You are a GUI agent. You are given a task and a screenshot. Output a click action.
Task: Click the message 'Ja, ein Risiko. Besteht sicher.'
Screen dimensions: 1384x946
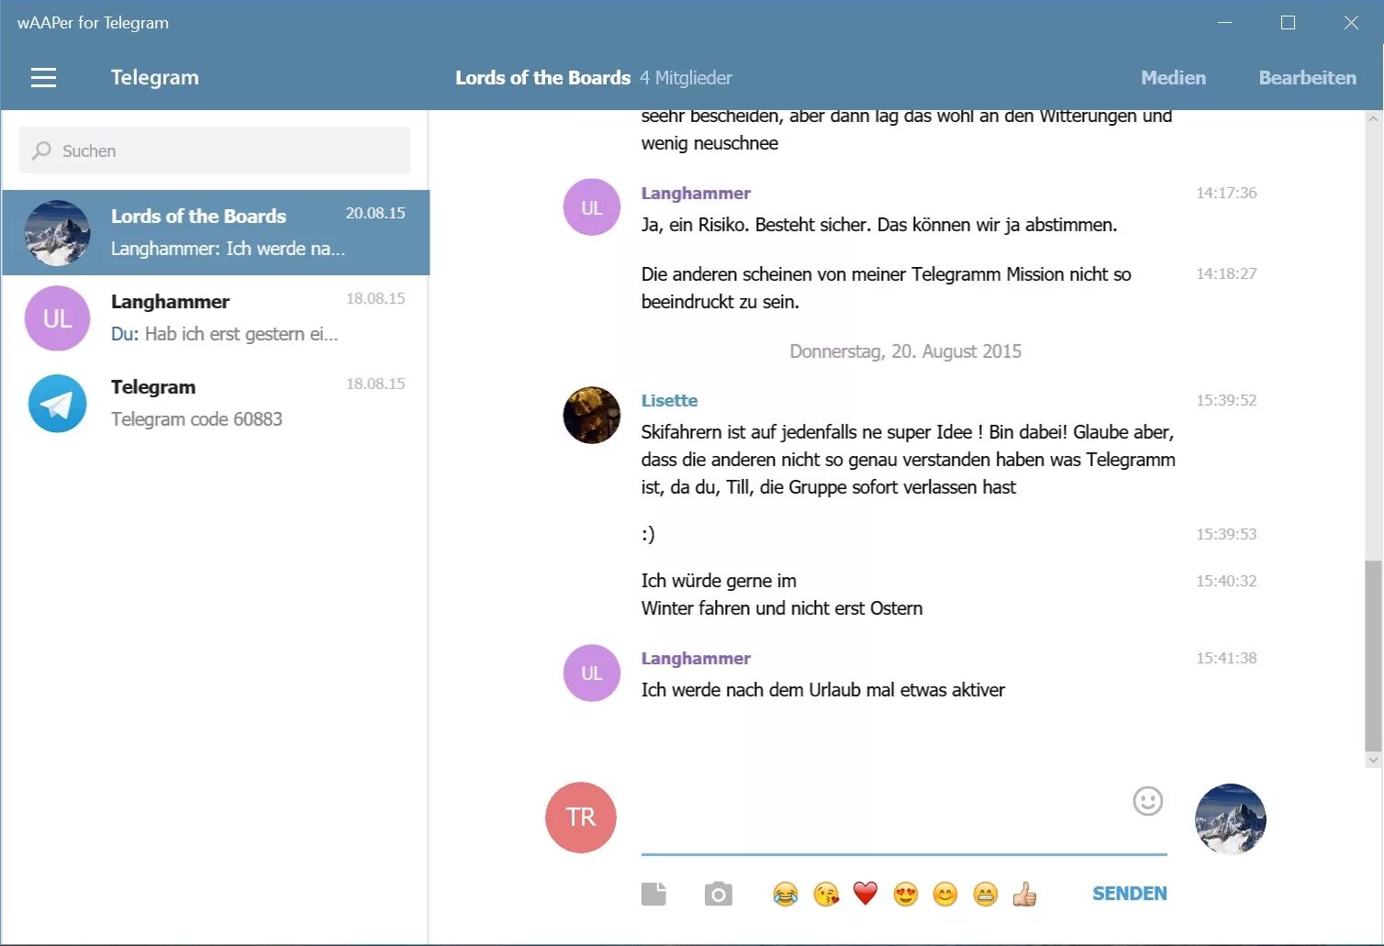(879, 225)
